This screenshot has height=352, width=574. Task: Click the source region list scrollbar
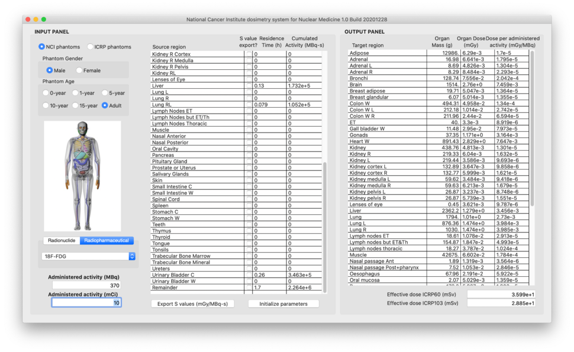(x=324, y=225)
